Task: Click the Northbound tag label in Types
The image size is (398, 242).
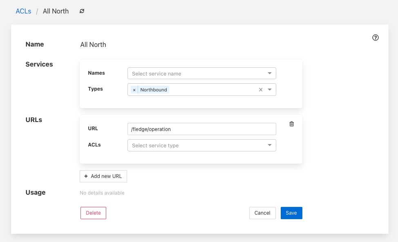Action: point(154,90)
